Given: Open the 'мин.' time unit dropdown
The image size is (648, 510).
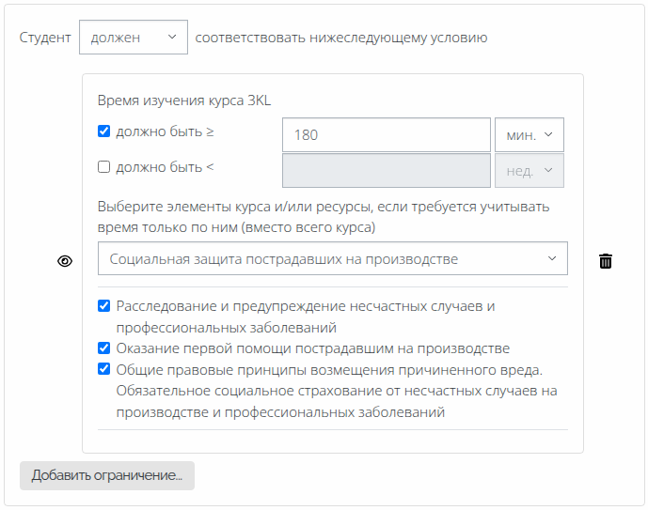Looking at the screenshot, I should point(529,134).
